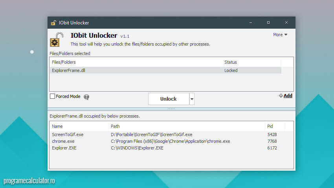Click the Forced Mode help question icon
This screenshot has height=188, width=334.
click(86, 97)
